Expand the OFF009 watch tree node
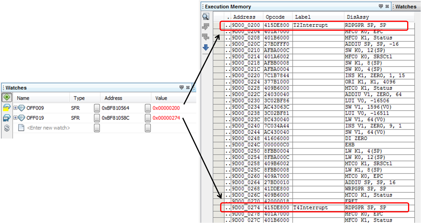This screenshot has width=421, height=223. [x=16, y=108]
